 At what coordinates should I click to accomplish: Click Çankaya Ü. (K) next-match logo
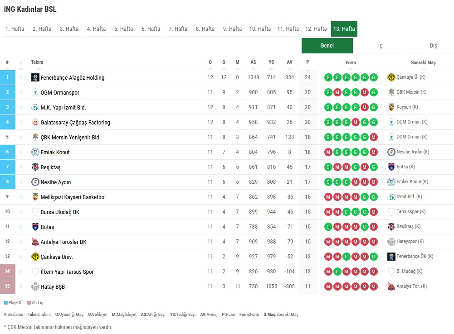(391, 77)
